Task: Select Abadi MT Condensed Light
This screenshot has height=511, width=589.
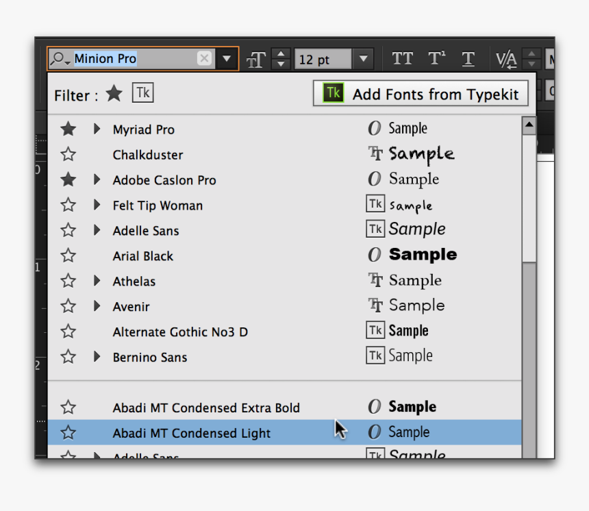Action: click(x=192, y=433)
